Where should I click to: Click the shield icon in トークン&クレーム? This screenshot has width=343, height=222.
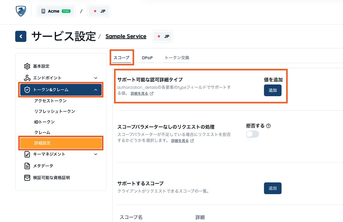[x=27, y=90]
